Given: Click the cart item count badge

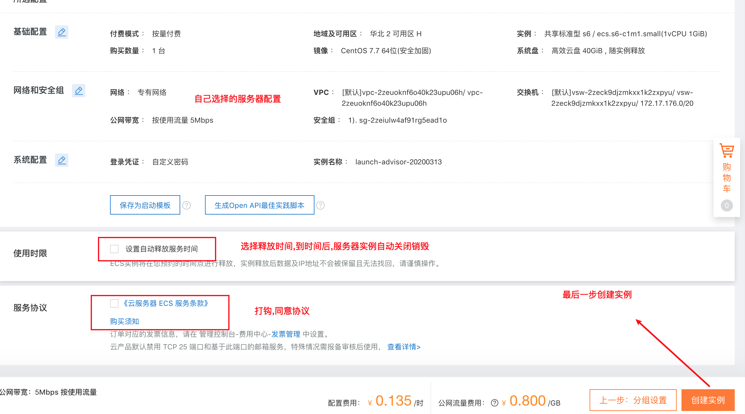Looking at the screenshot, I should (x=727, y=205).
